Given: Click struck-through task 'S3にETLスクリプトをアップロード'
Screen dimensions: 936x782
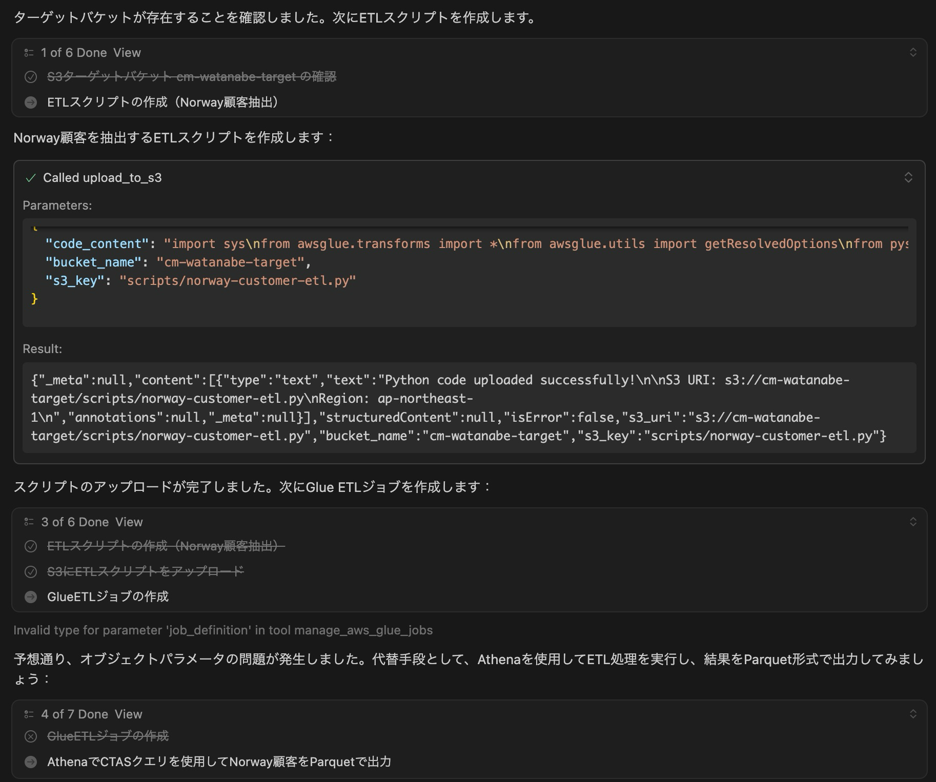Looking at the screenshot, I should (x=146, y=571).
